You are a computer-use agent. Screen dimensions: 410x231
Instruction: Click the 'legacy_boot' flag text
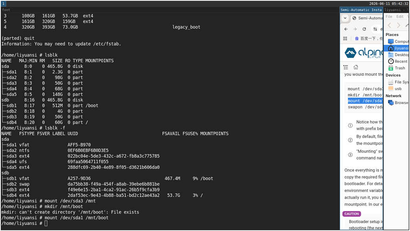(x=186, y=27)
